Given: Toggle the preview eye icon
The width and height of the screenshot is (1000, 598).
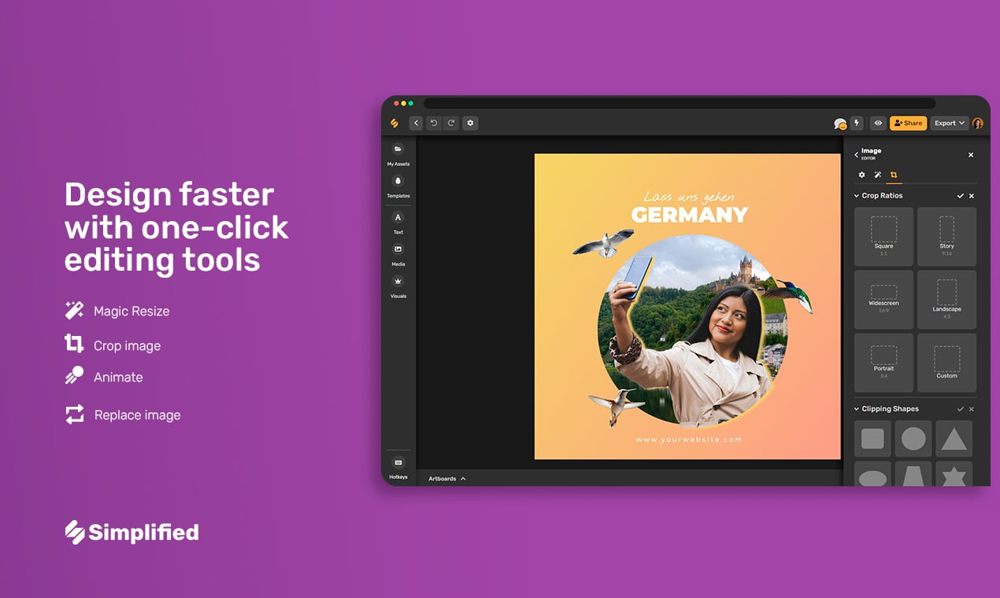Looking at the screenshot, I should 877,123.
